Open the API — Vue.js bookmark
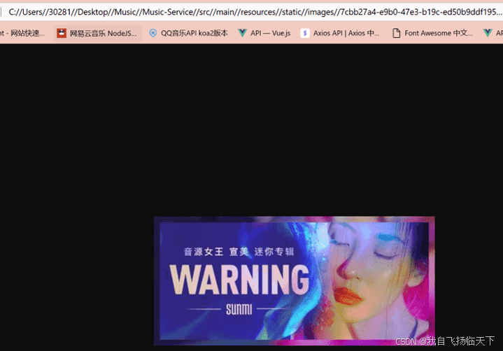The height and width of the screenshot is (351, 503). (x=264, y=33)
